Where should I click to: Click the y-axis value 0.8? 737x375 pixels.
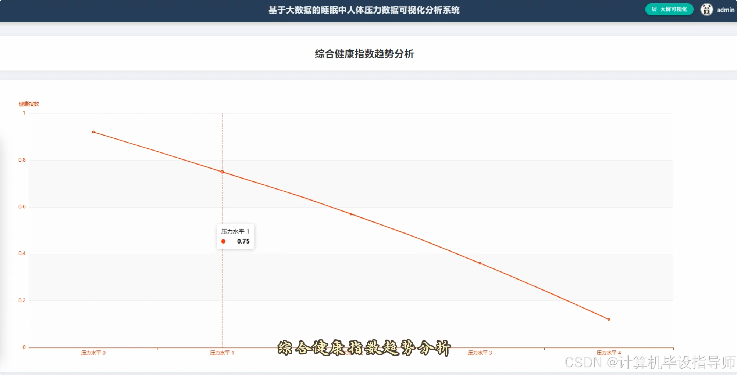tap(22, 160)
